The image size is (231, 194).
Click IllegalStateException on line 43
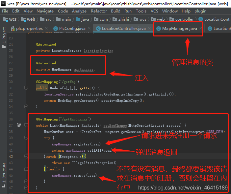(92, 163)
